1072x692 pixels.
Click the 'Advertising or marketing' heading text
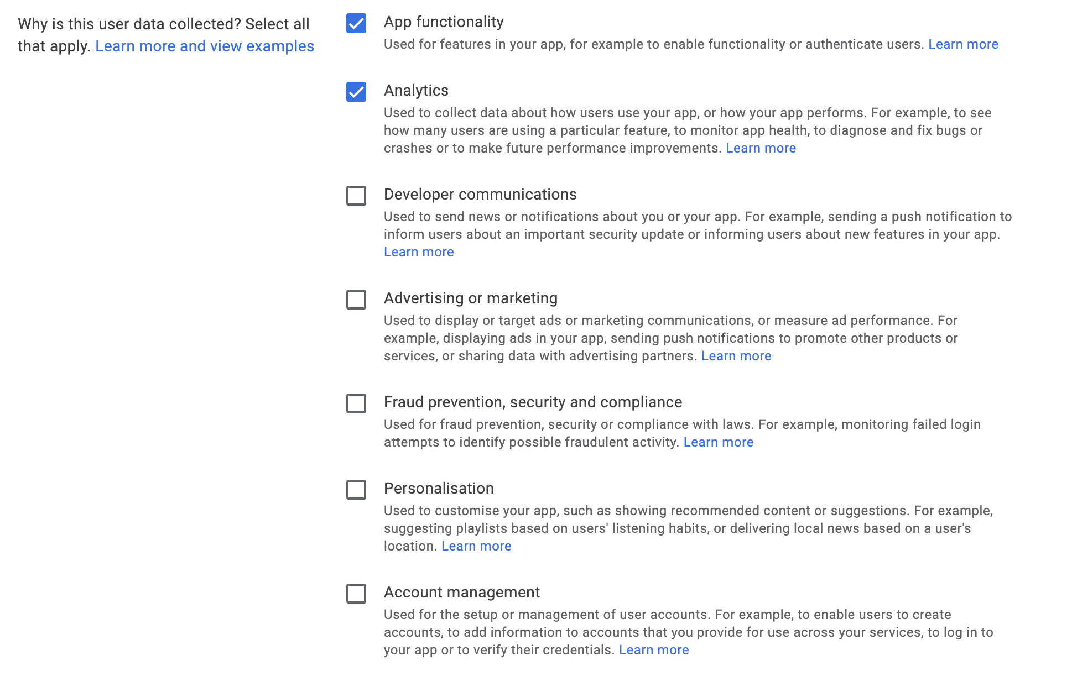coord(470,298)
